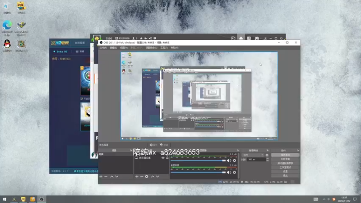The image size is (361, 203).
Task: Click the share icon in the 5566 window title bar
Action: (150, 38)
